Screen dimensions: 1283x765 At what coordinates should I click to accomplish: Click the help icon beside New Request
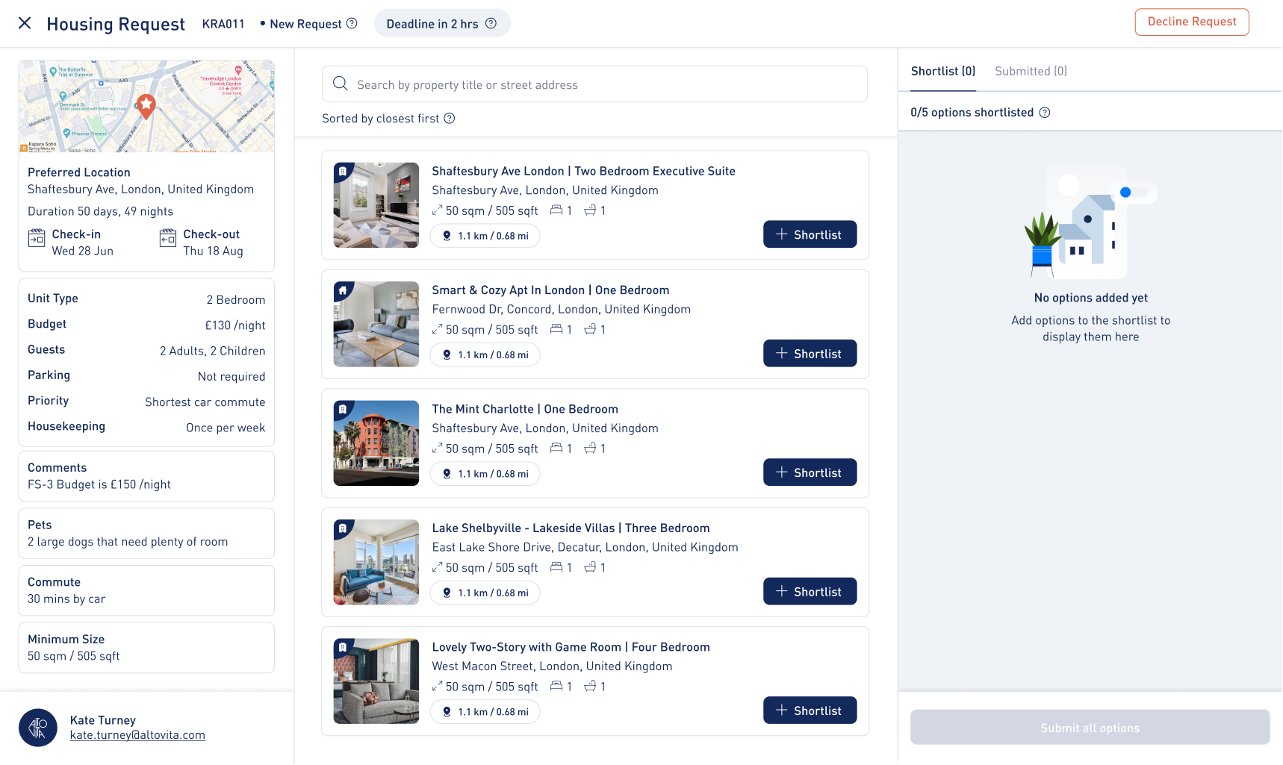pyautogui.click(x=351, y=23)
